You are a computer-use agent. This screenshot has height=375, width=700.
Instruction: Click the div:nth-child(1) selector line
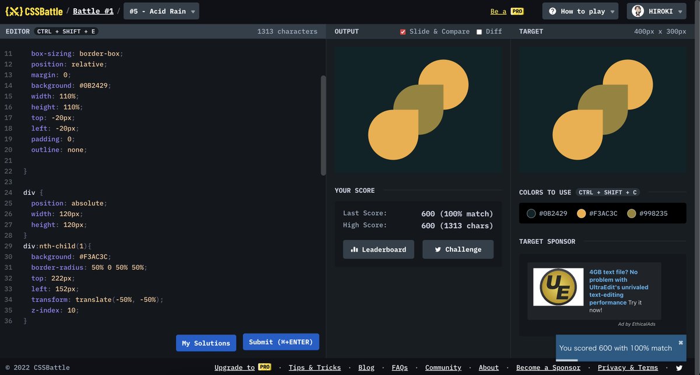pos(57,246)
